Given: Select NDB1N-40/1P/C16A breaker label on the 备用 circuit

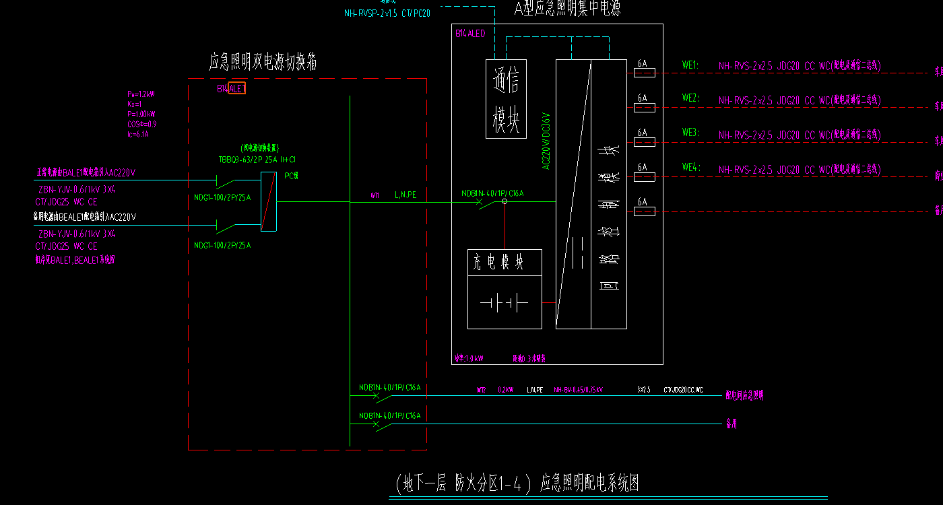Looking at the screenshot, I should click(389, 415).
